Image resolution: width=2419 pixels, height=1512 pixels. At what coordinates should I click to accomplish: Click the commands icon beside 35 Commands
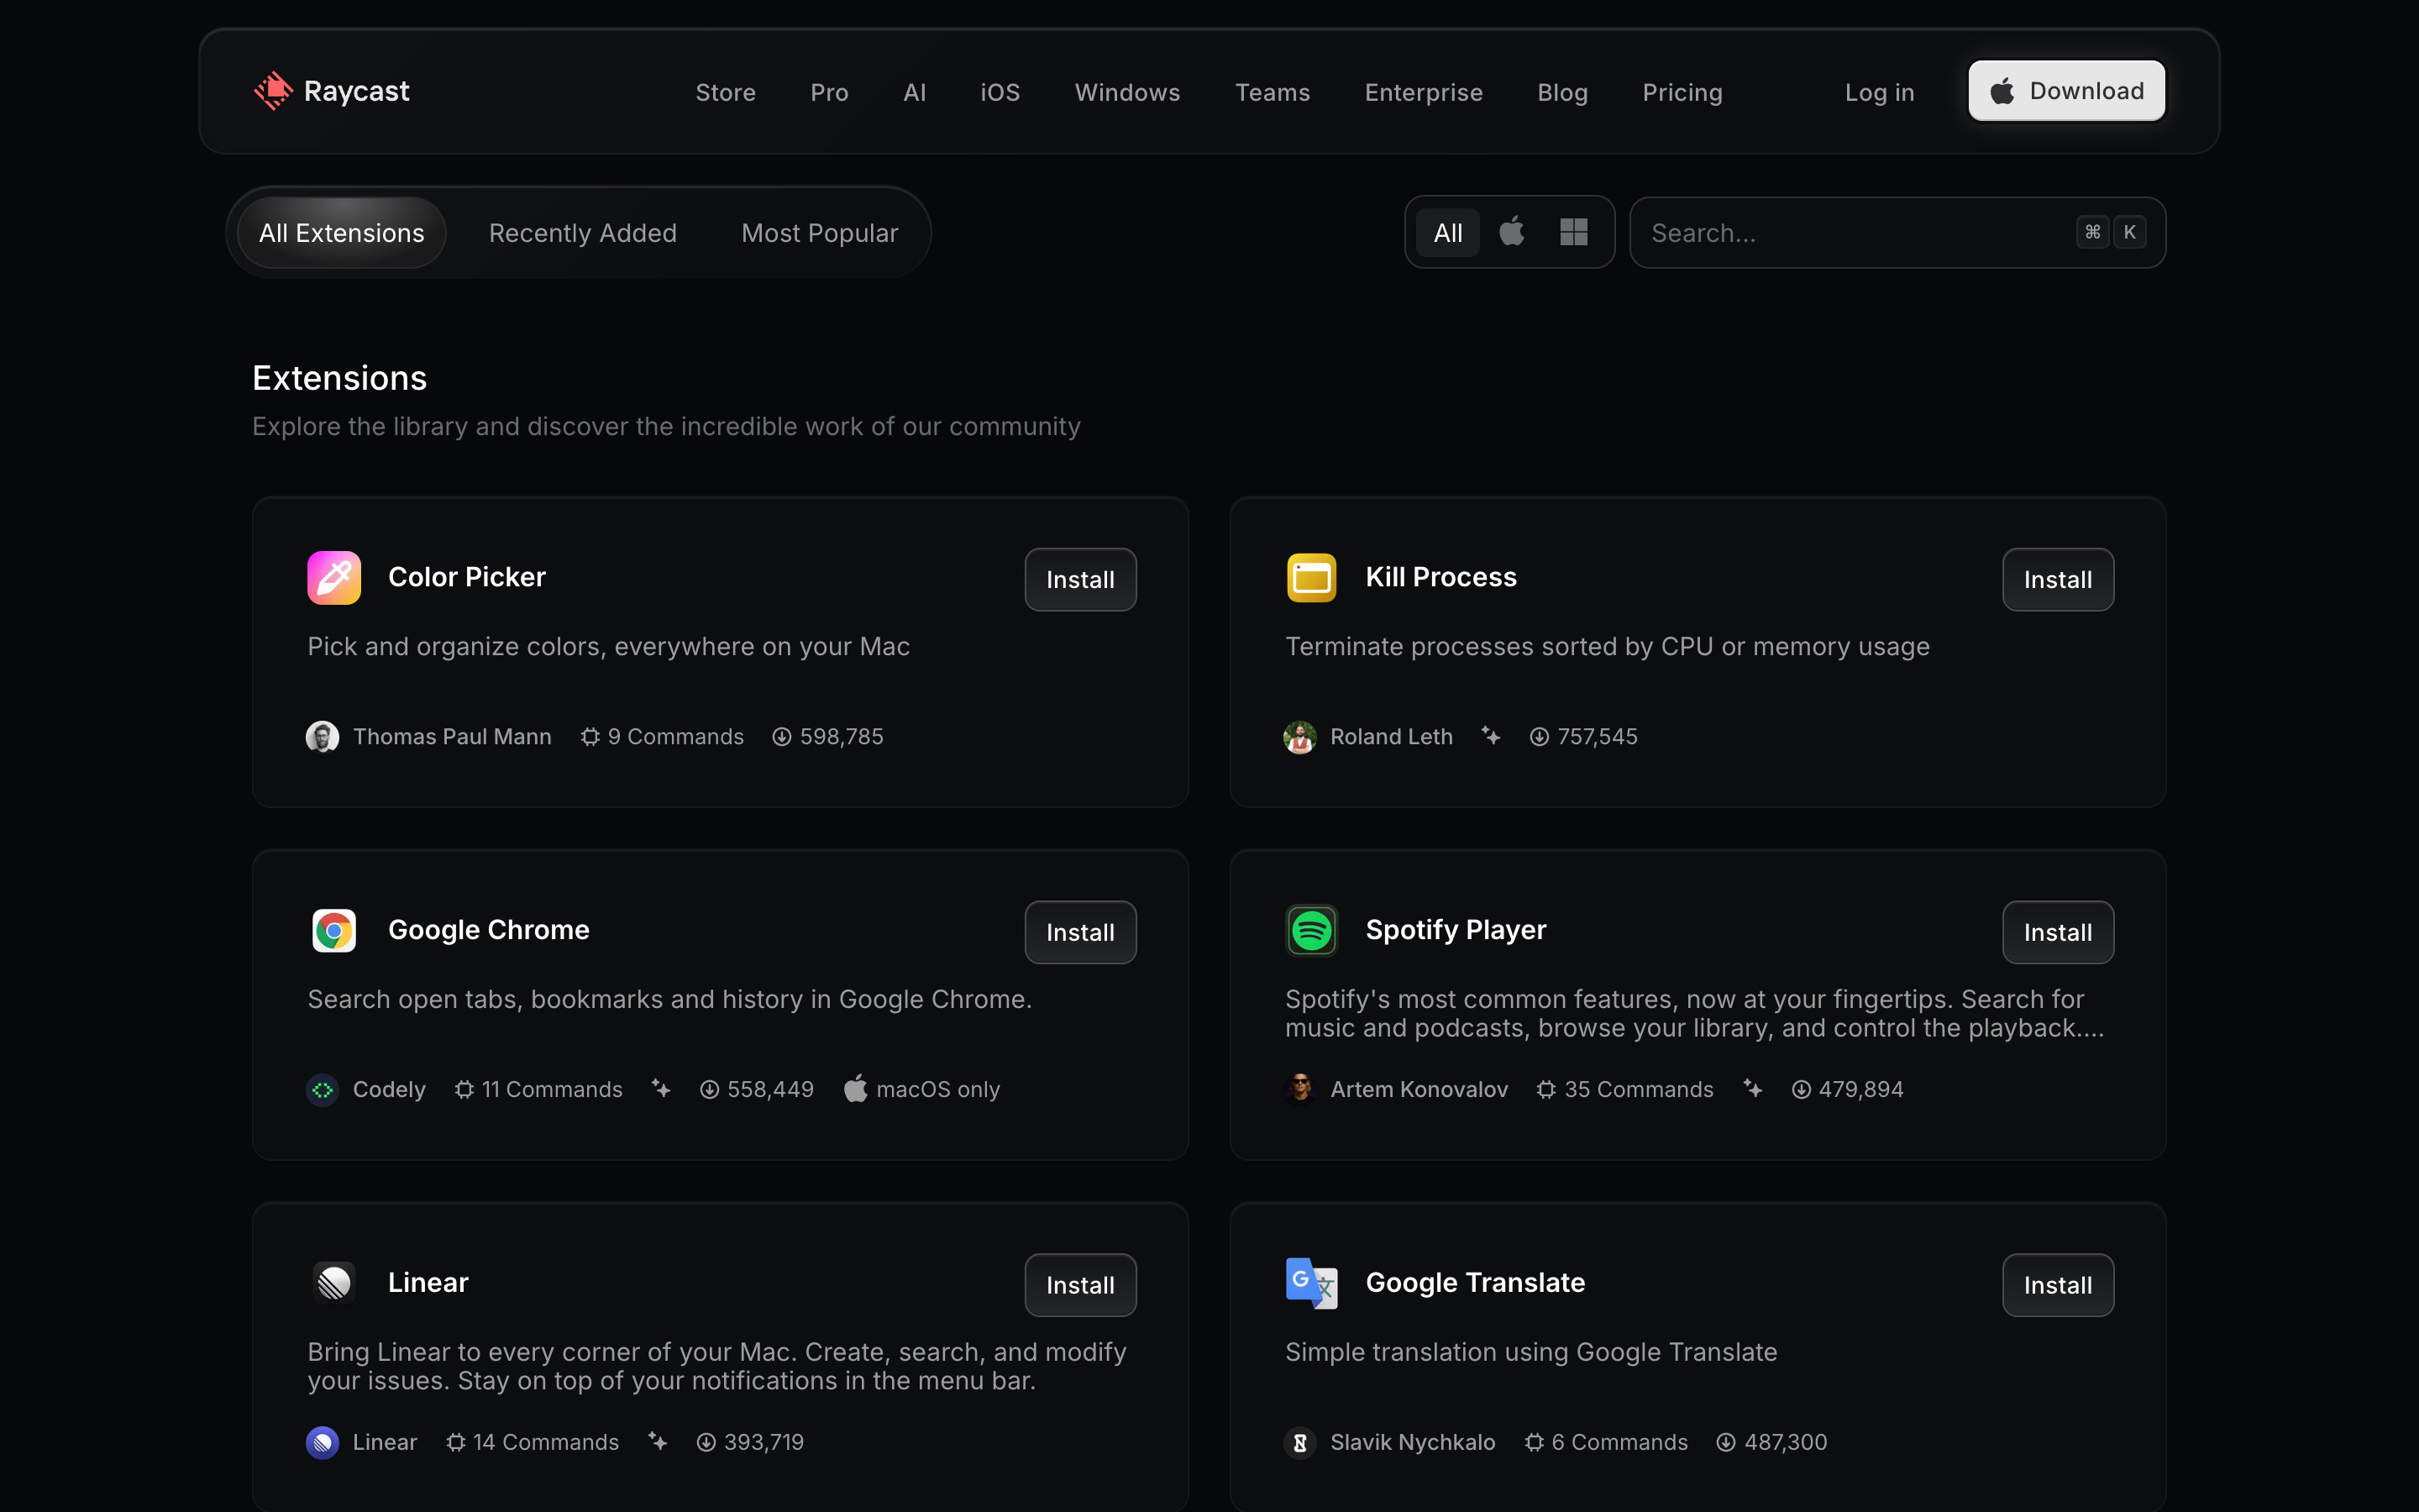point(1546,1090)
